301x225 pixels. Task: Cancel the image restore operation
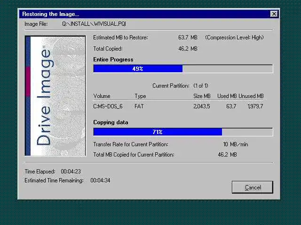click(x=253, y=187)
